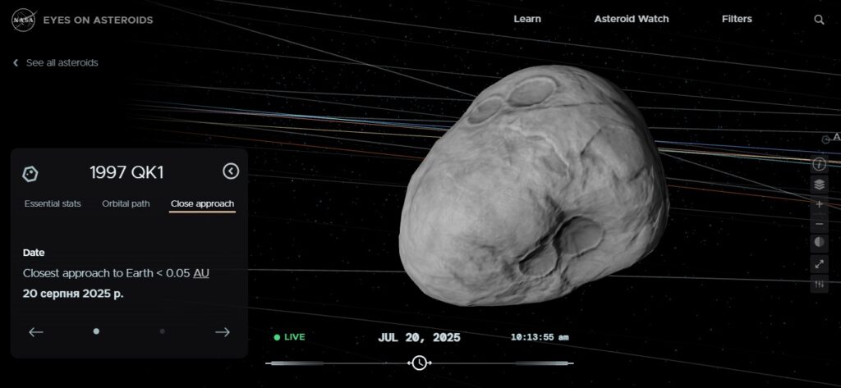Zoom in with the plus icon
Image resolution: width=841 pixels, height=388 pixels.
(819, 204)
